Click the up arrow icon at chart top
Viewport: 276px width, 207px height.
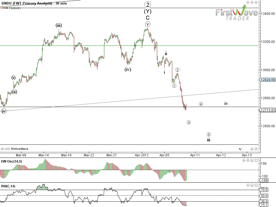[x=256, y=2]
